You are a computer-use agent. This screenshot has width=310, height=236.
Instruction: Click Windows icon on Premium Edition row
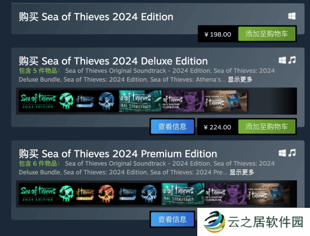[282, 153]
